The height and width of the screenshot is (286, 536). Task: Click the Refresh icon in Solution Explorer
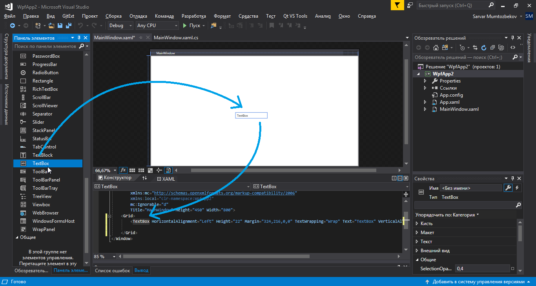tap(483, 48)
